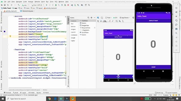This screenshot has height=101, width=181.
Task: Select the Layouts palette category
Action: coord(73,32)
